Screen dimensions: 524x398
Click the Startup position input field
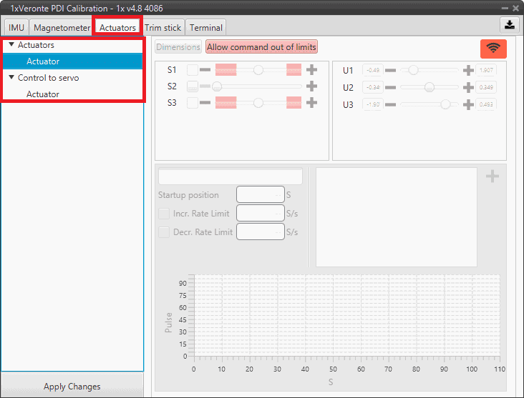(x=260, y=194)
